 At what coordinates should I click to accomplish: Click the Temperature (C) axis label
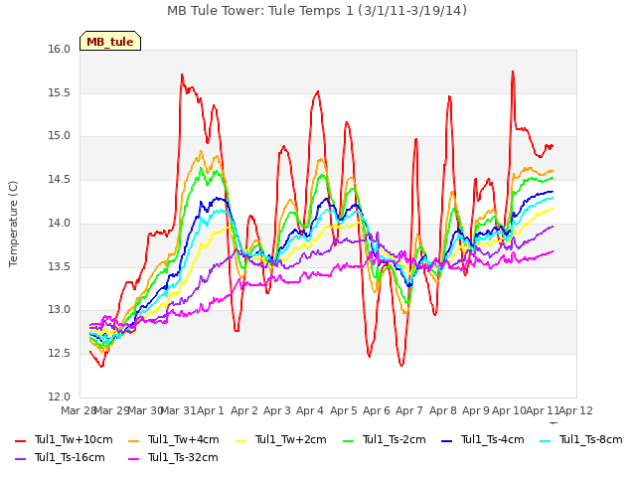(x=13, y=224)
